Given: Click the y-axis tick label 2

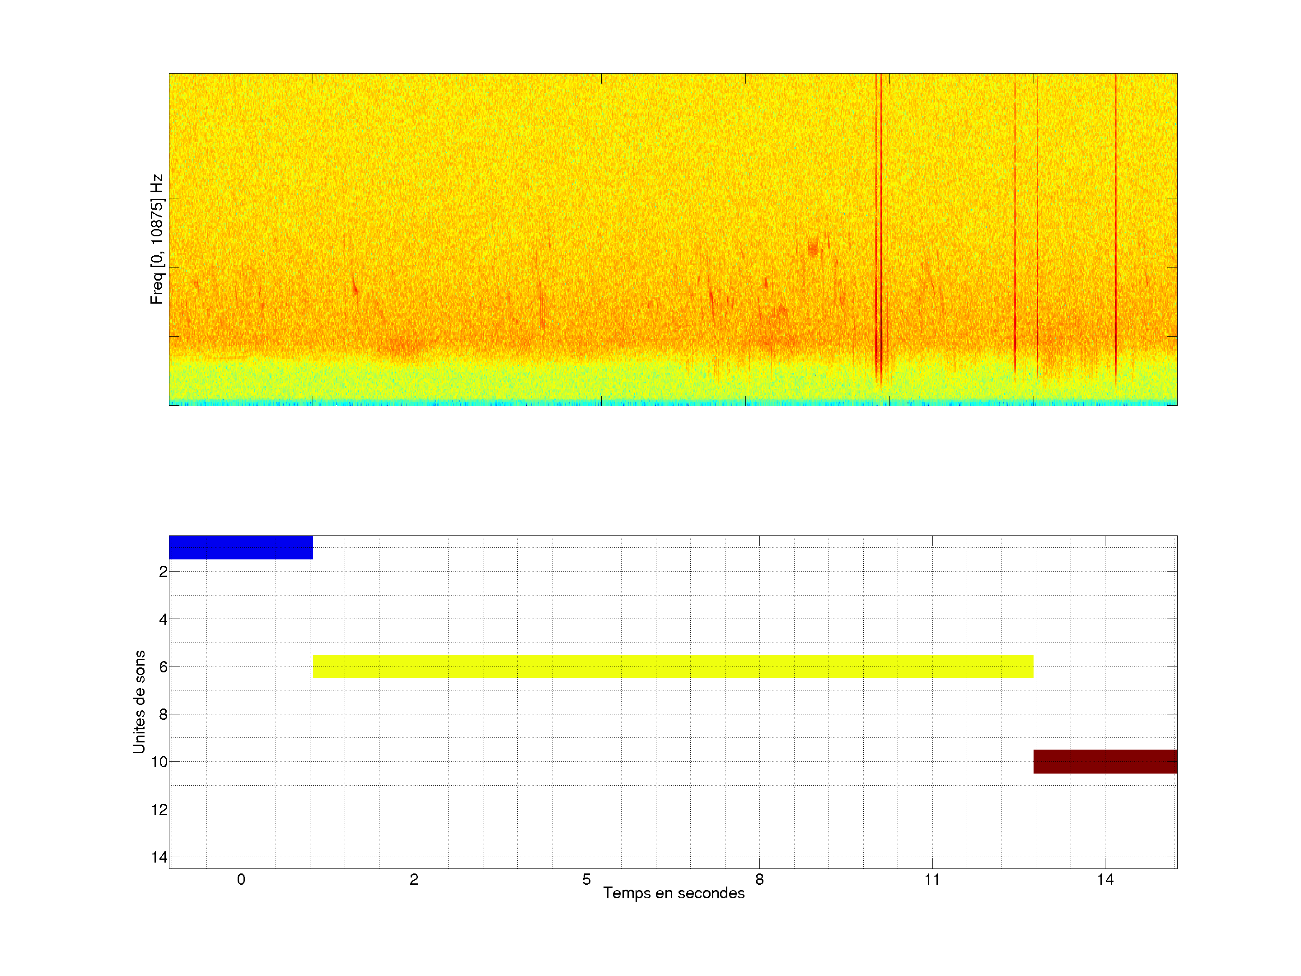Looking at the screenshot, I should click(163, 572).
